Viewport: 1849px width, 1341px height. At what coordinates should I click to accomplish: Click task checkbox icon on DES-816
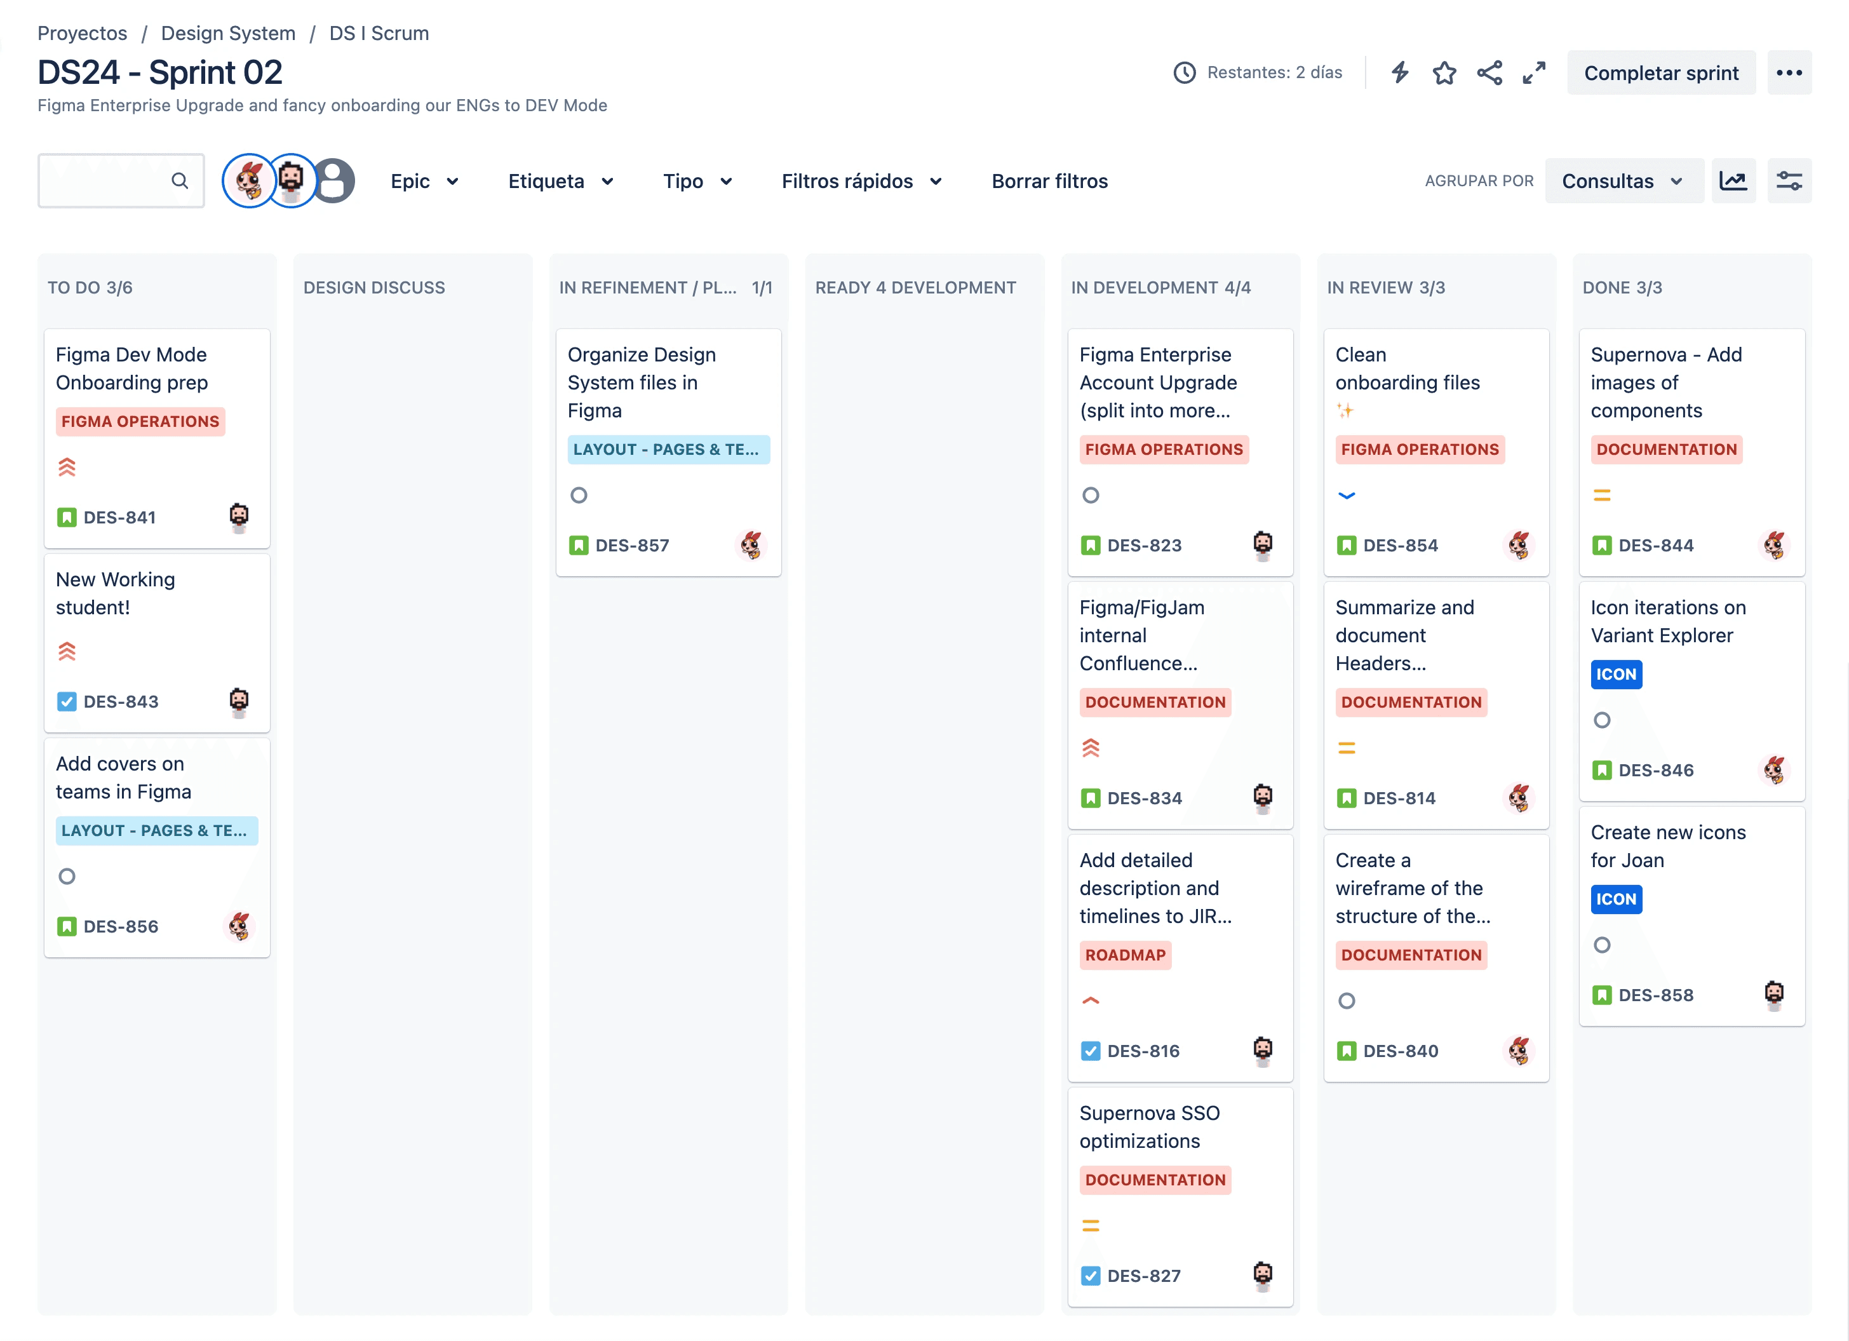(x=1090, y=1051)
